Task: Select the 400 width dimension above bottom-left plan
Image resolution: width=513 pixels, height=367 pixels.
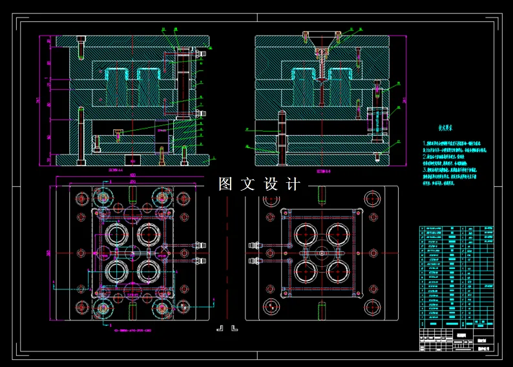Action: tap(132, 175)
